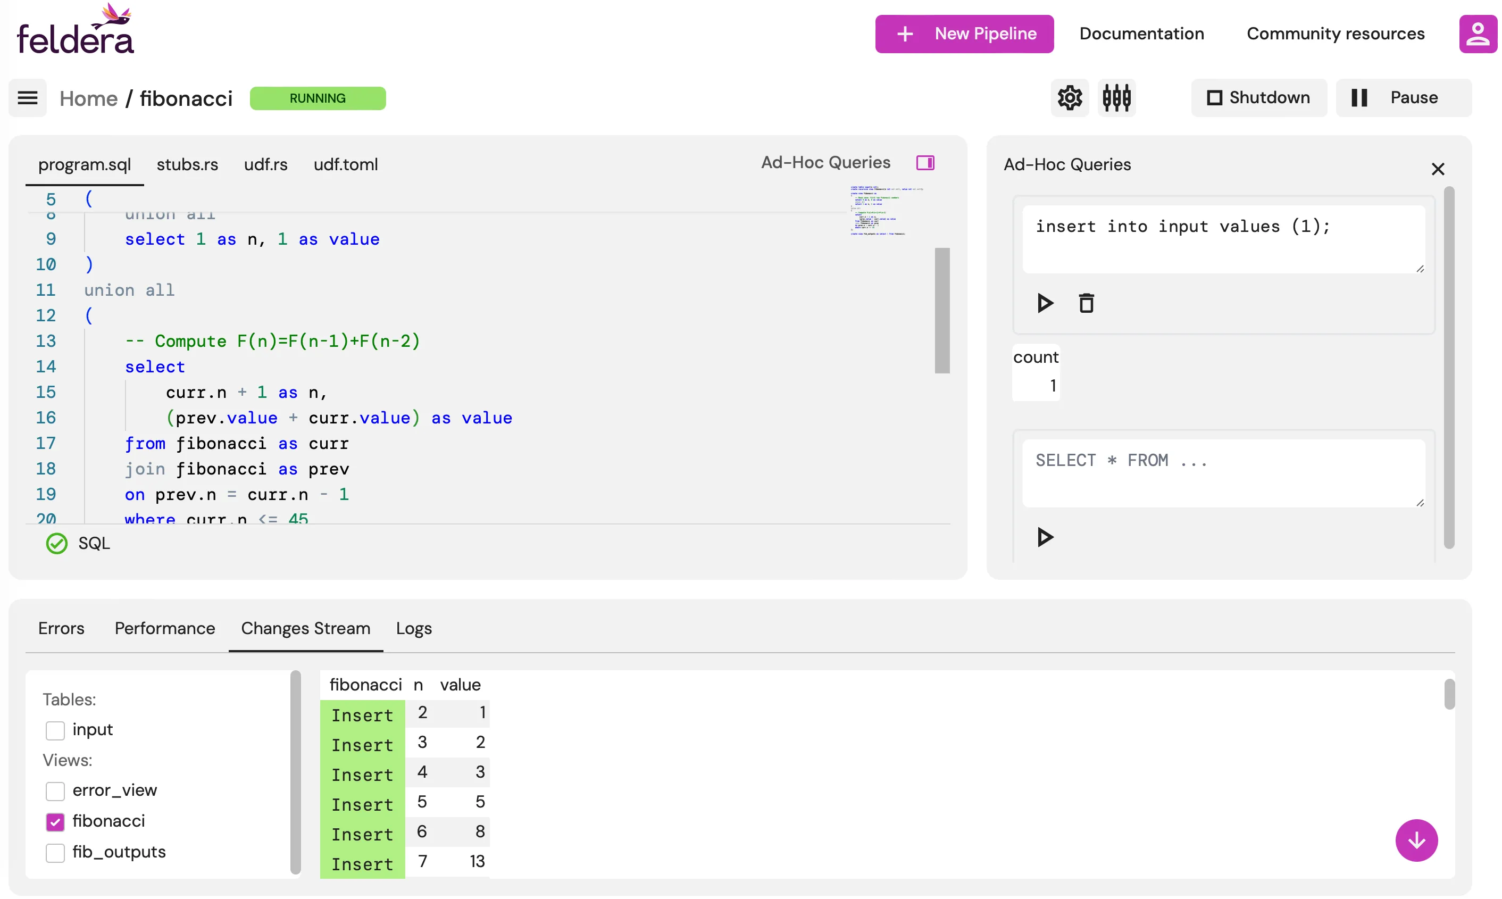
Task: Close the Ad-Hoc Queries panel
Action: tap(1438, 169)
